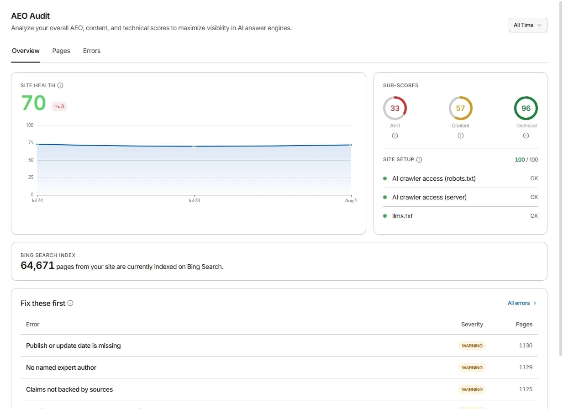The width and height of the screenshot is (563, 409).
Task: Click the WARNING badge for no named expert author
Action: (x=472, y=367)
